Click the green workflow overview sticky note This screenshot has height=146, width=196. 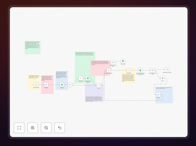pyautogui.click(x=33, y=48)
